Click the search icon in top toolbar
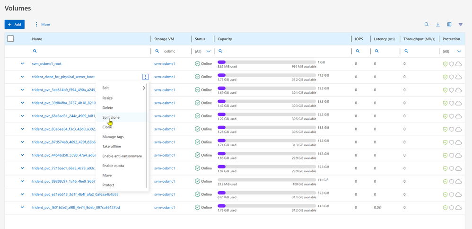 pyautogui.click(x=426, y=24)
